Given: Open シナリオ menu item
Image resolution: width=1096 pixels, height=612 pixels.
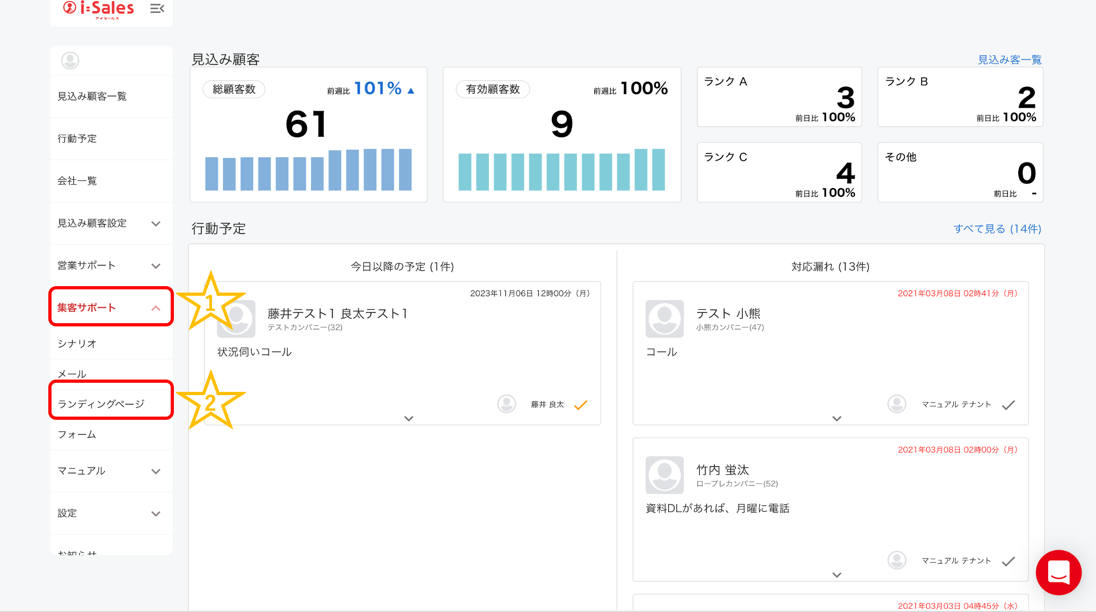Looking at the screenshot, I should (x=77, y=344).
